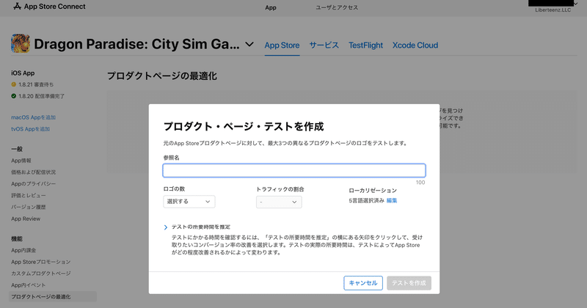The image size is (587, 308).
Task: Switch to the サービス tab
Action: click(324, 45)
